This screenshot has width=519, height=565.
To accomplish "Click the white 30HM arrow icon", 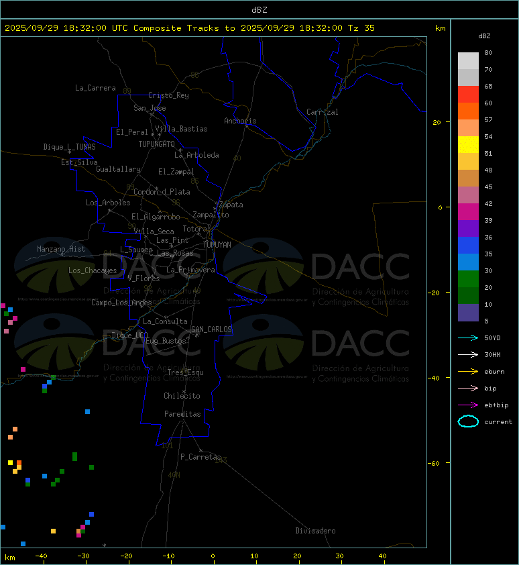I will [468, 354].
